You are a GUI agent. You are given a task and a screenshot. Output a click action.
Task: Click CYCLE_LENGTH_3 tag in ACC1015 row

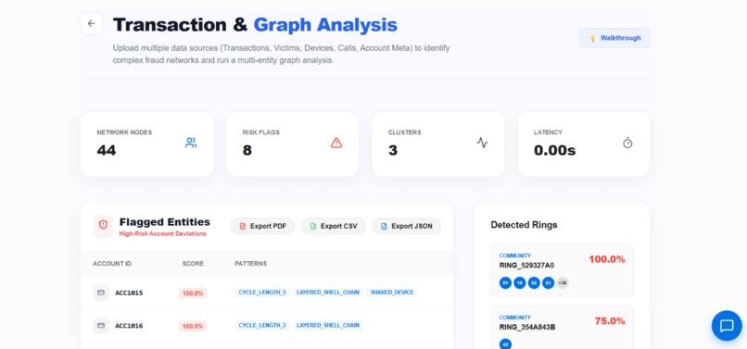(x=262, y=293)
